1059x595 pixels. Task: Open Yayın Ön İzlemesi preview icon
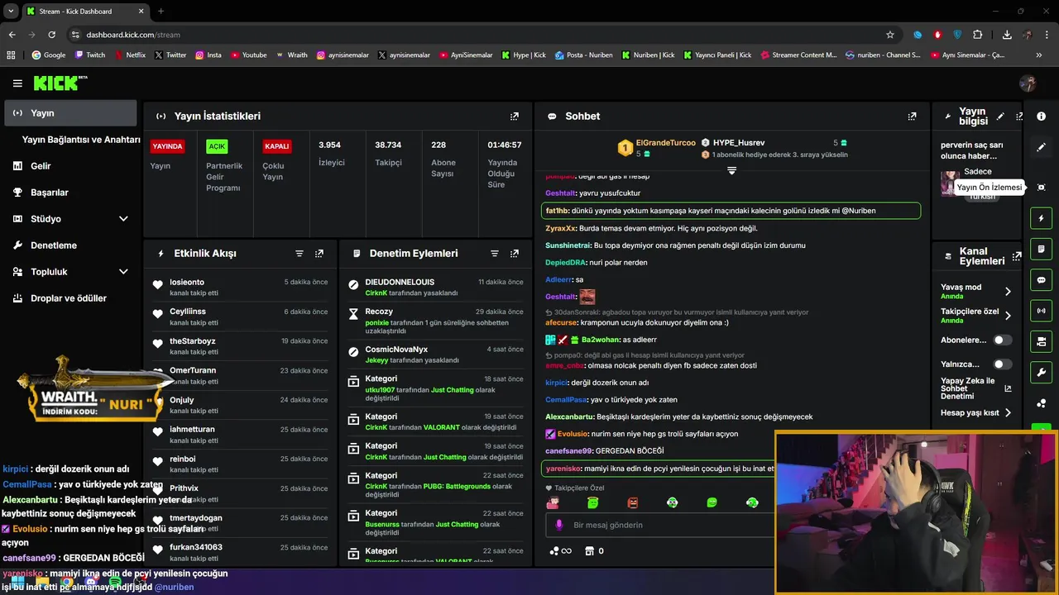pos(1041,188)
